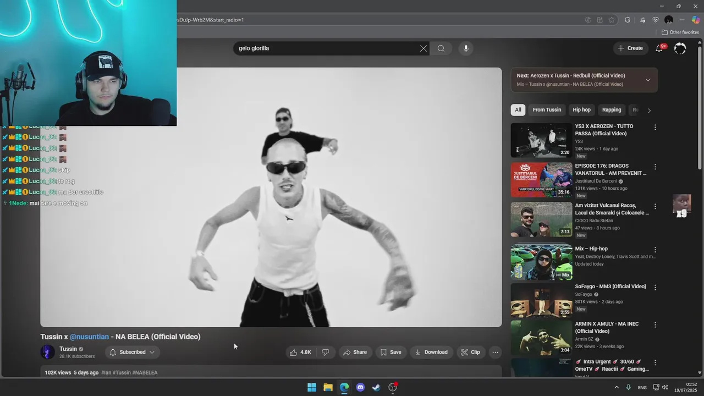Open the Mix – Hip-hop playlist thumbnail
This screenshot has width=704, height=396.
[541, 262]
